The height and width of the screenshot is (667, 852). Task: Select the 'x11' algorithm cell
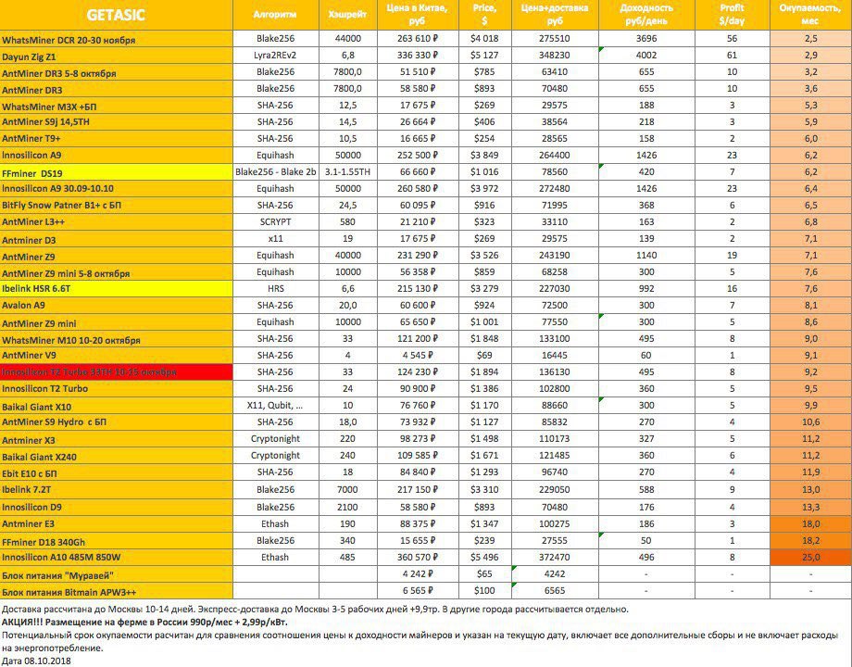pos(275,239)
